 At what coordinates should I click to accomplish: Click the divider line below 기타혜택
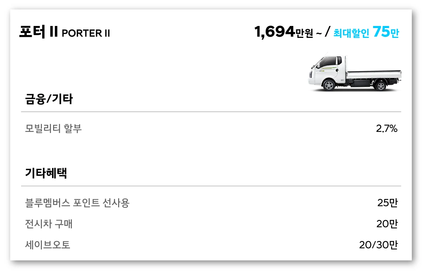(x=211, y=186)
